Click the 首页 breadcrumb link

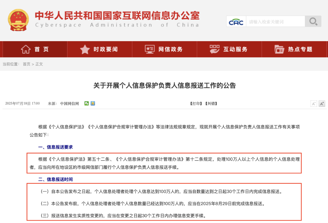[x=27, y=64]
